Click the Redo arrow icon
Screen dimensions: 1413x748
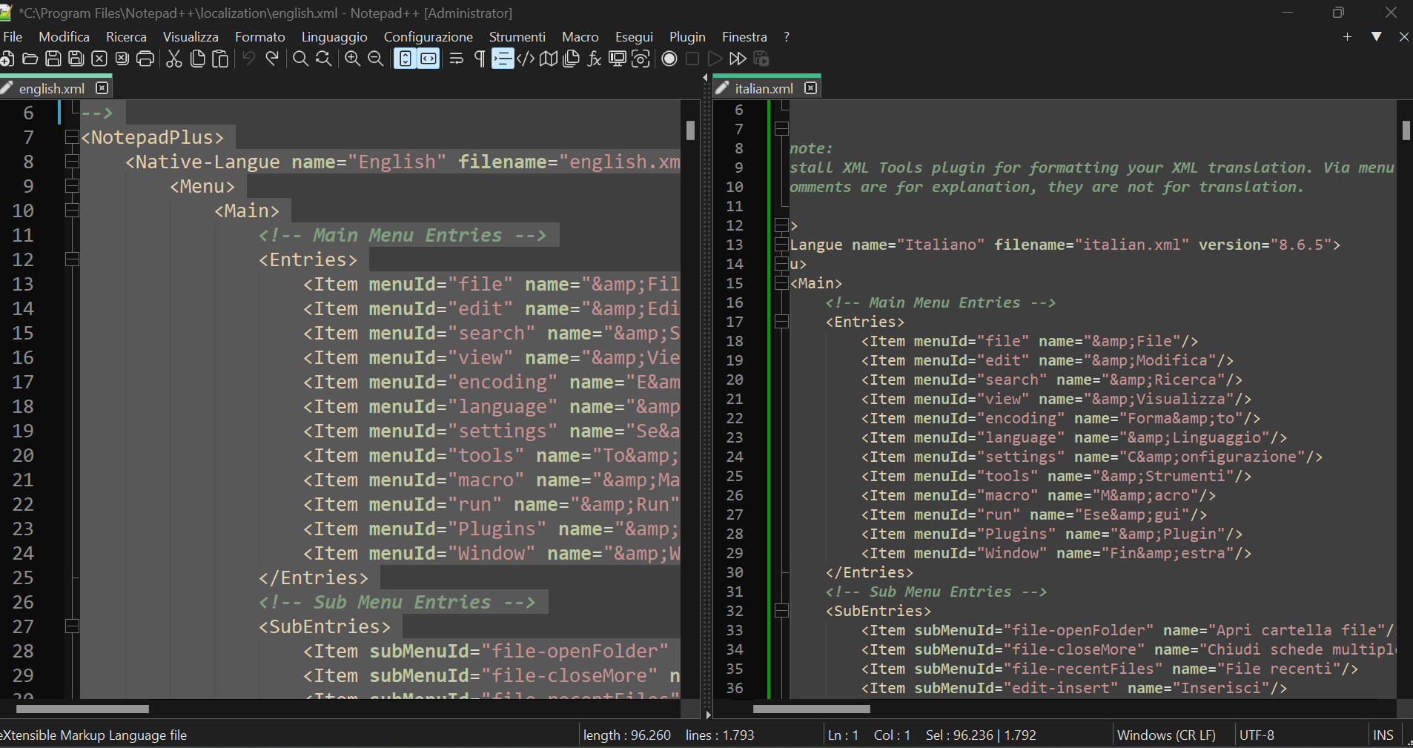[272, 59]
